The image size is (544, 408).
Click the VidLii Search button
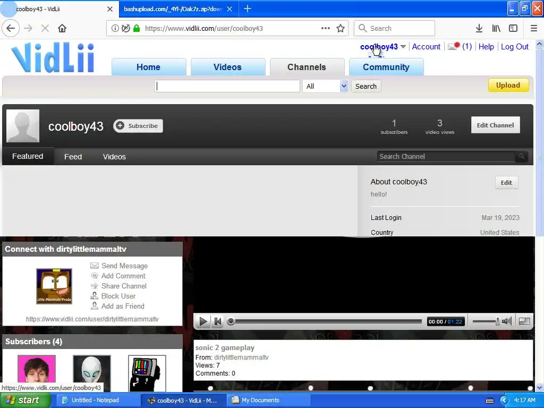click(x=365, y=86)
